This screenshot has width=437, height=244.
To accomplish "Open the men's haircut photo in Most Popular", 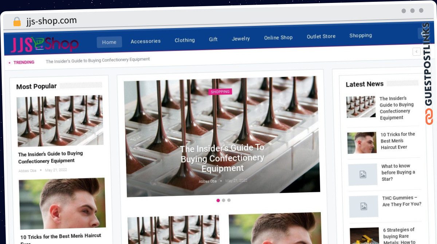I will [x=62, y=203].
